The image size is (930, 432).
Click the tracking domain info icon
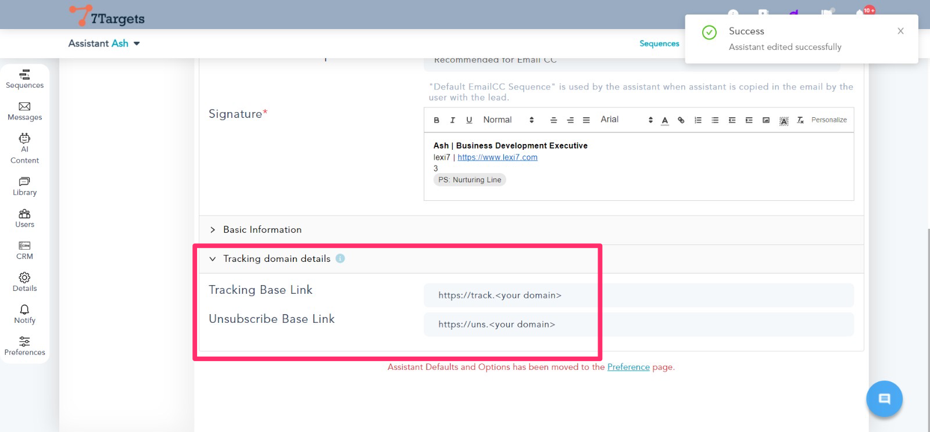[x=341, y=258]
